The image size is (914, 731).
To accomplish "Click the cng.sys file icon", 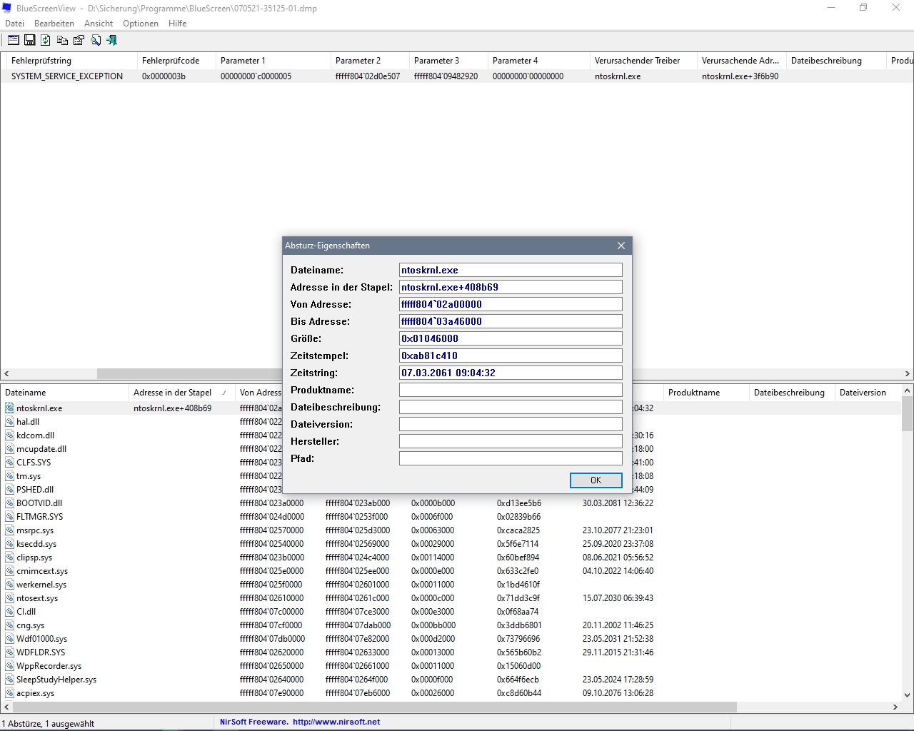I will click(x=10, y=625).
